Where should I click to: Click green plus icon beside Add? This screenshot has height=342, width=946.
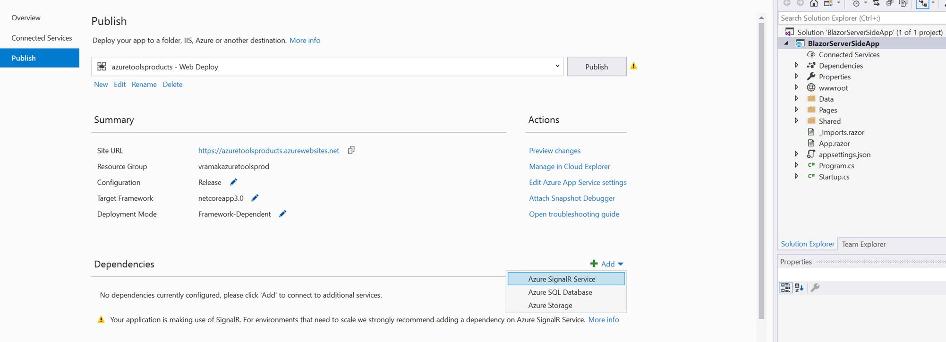(594, 264)
